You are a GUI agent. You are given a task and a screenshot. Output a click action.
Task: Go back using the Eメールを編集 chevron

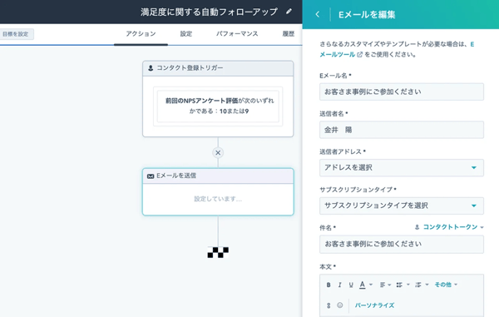pos(318,14)
